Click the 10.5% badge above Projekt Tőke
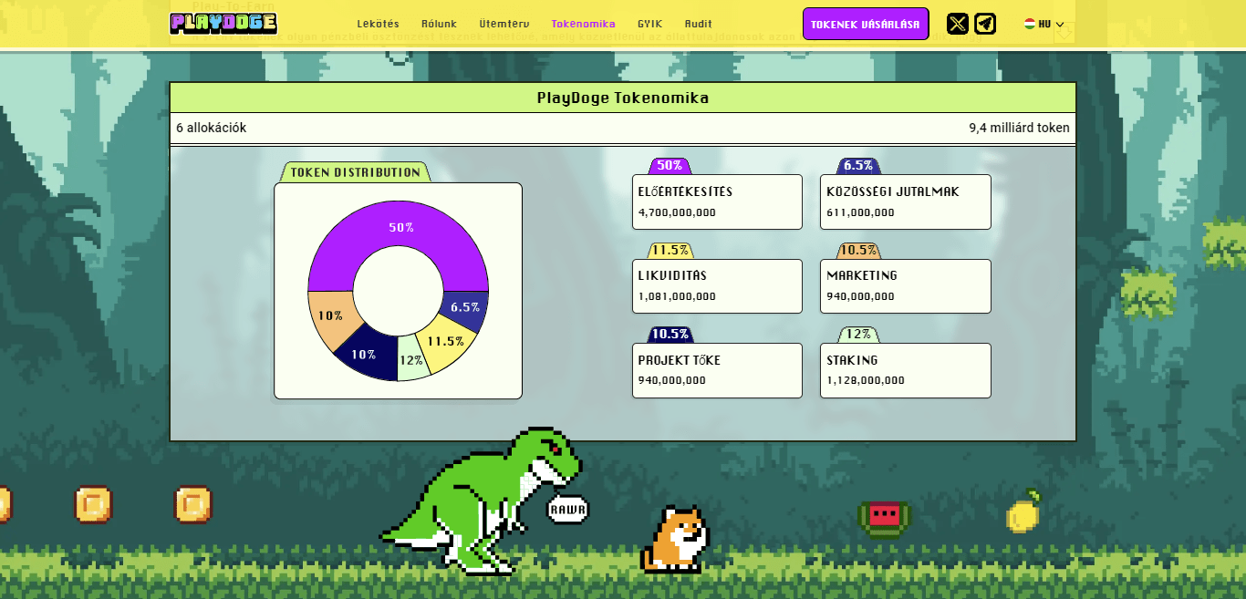This screenshot has width=1246, height=599. (670, 335)
